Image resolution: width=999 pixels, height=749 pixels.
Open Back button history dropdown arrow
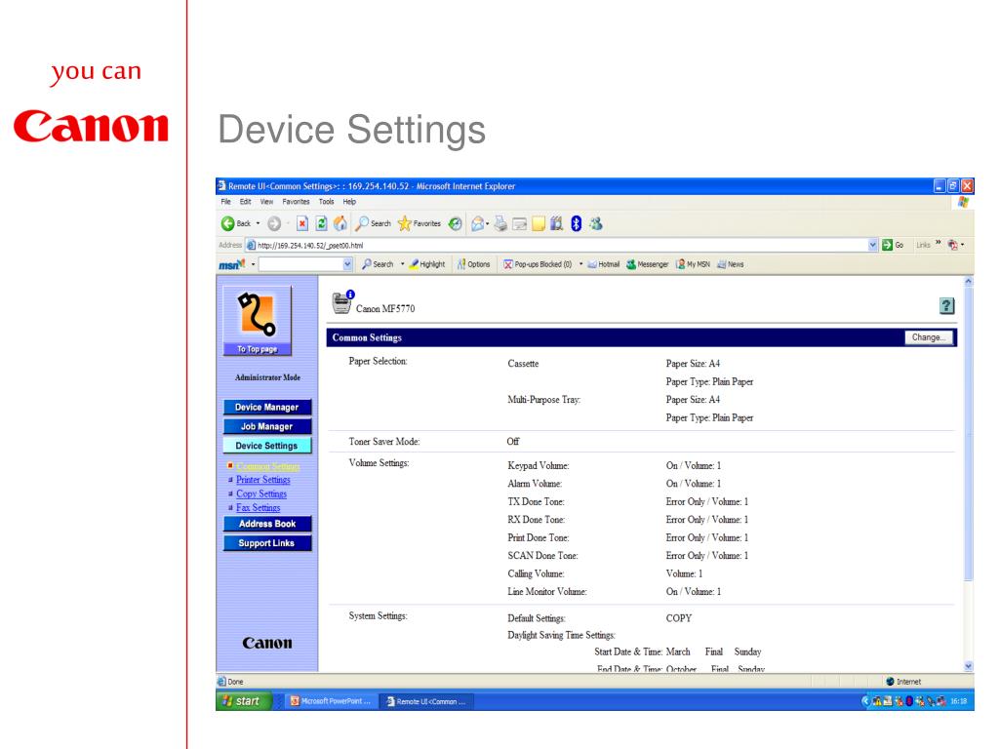click(258, 223)
